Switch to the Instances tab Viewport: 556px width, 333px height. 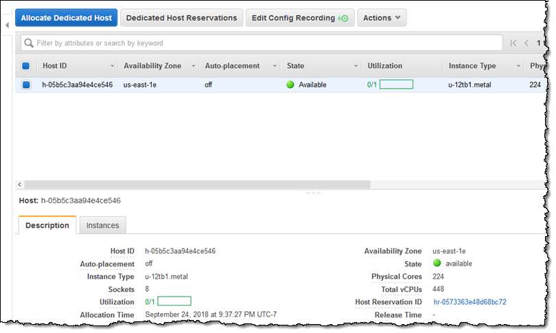pyautogui.click(x=102, y=225)
